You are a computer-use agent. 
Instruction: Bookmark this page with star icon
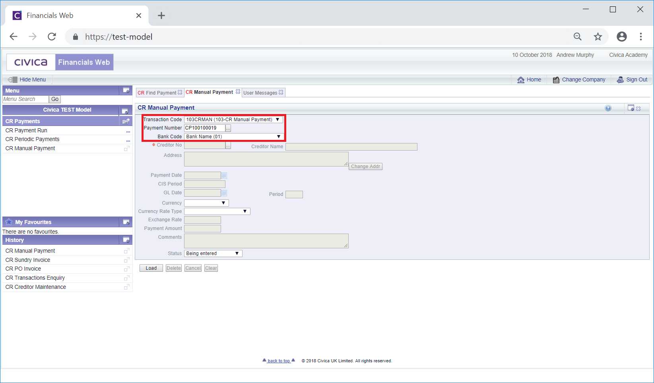click(x=598, y=37)
